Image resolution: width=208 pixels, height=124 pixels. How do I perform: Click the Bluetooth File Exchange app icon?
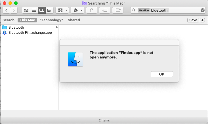pos(5,32)
